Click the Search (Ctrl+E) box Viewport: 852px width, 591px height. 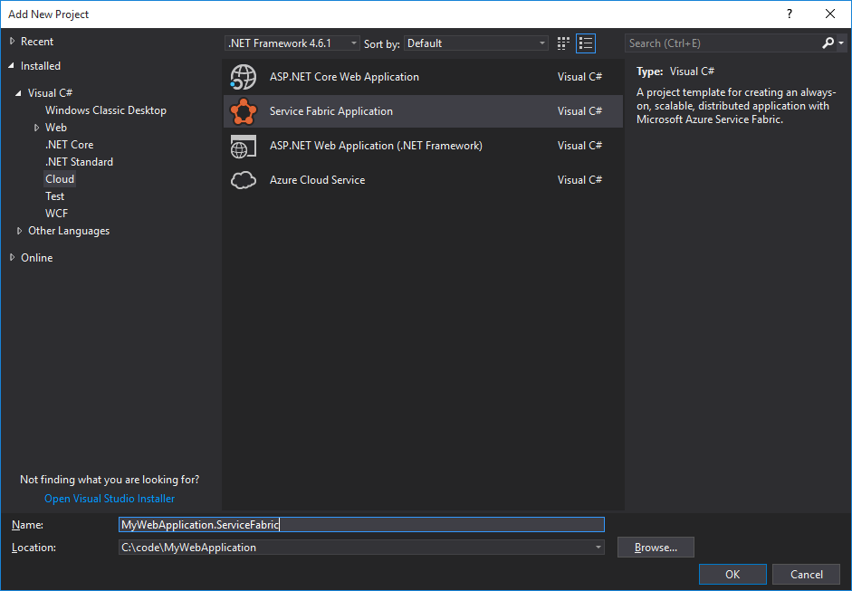click(x=723, y=43)
